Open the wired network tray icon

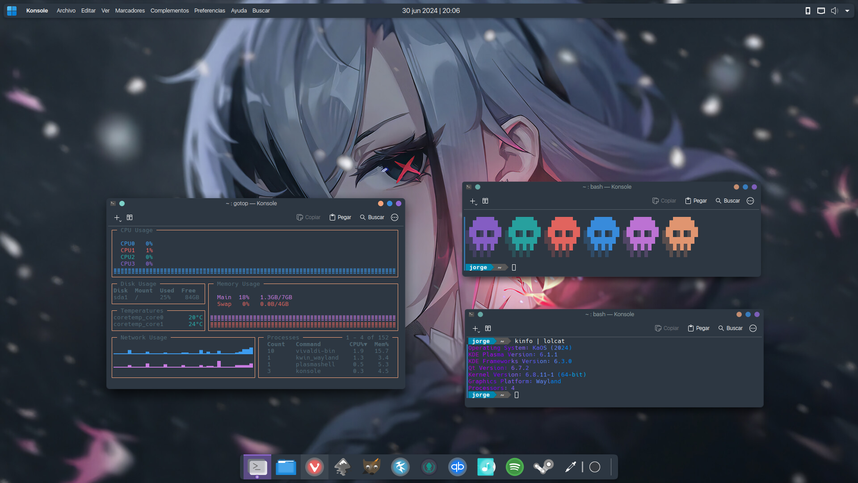pos(821,11)
